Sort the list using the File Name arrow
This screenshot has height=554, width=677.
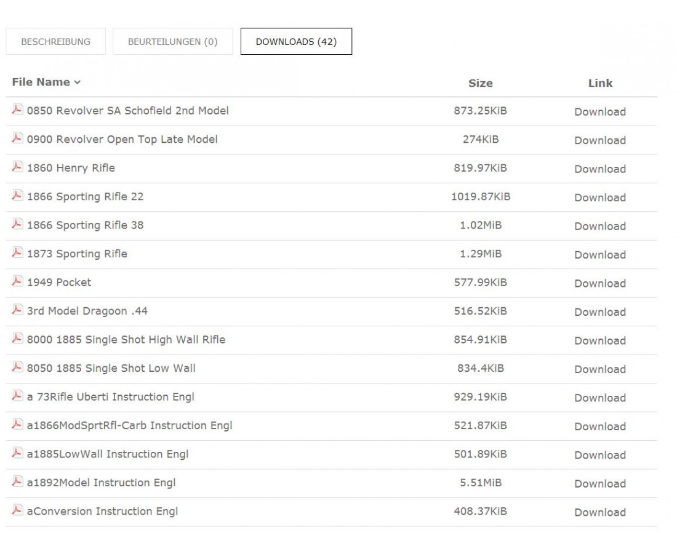coord(78,82)
